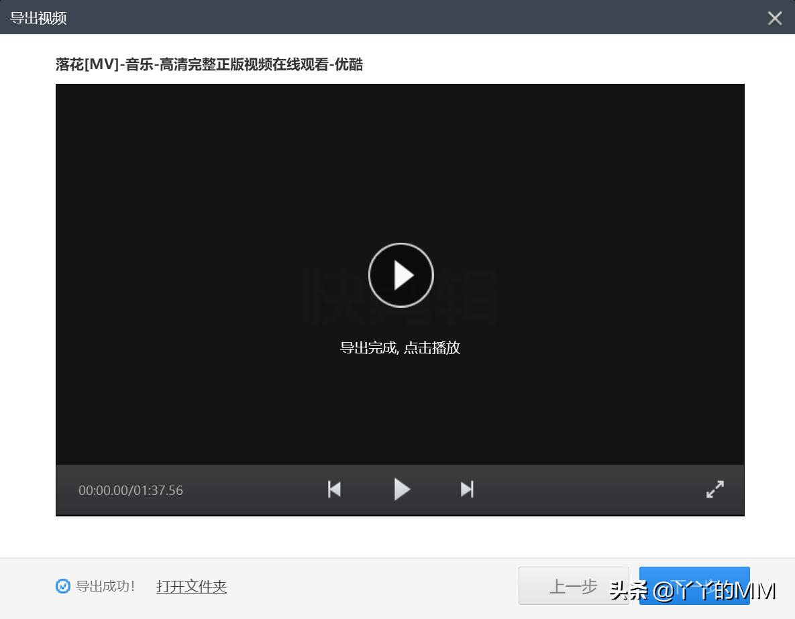Select the video title 落花[MV] heading text
The height and width of the screenshot is (619, 795).
click(208, 64)
